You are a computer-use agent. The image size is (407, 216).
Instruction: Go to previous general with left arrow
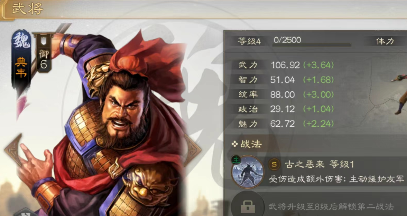13,150
